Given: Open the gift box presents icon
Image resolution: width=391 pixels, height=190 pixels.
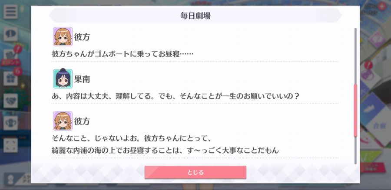Looking at the screenshot, I should 10,79.
